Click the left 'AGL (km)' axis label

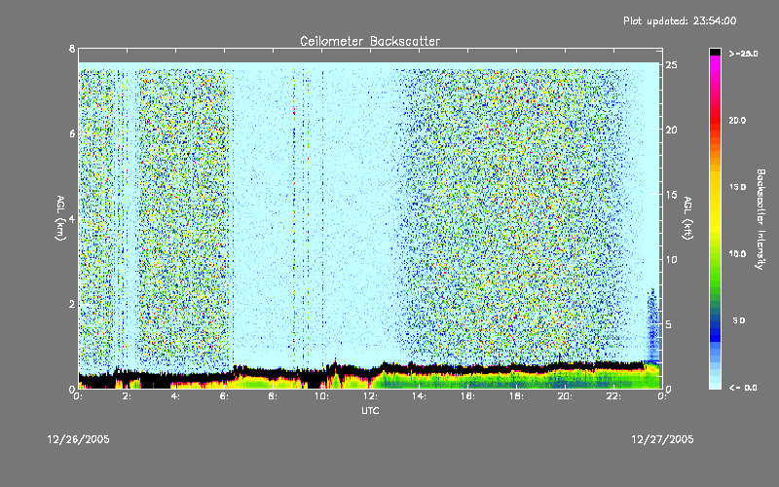pos(60,218)
